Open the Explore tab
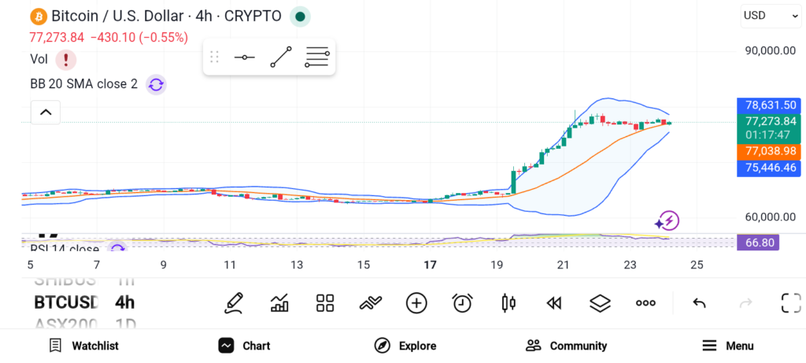 [x=405, y=346]
